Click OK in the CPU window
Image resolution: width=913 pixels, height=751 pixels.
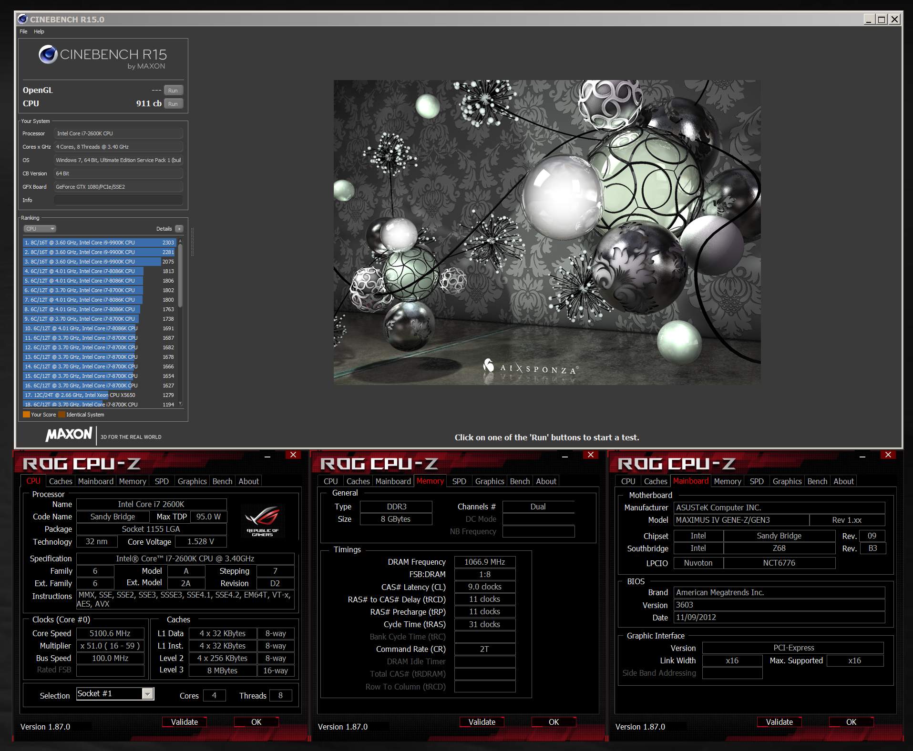tap(256, 722)
